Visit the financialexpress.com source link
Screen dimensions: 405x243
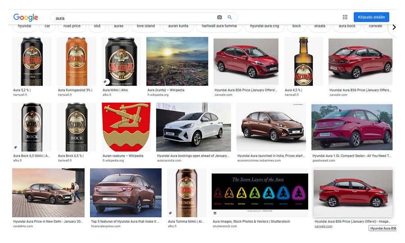[x=106, y=226]
